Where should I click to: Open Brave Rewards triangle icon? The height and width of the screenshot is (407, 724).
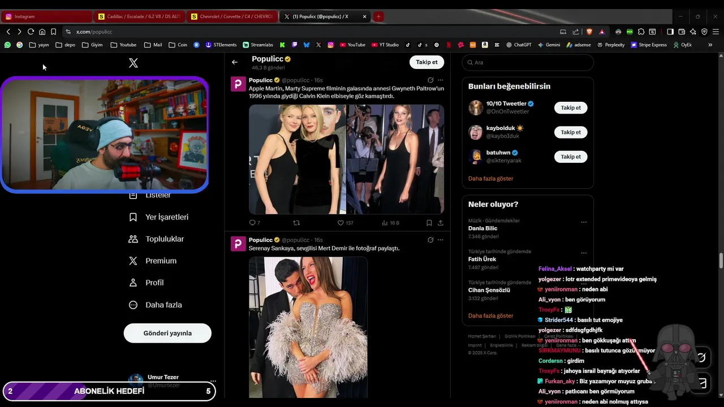(602, 32)
